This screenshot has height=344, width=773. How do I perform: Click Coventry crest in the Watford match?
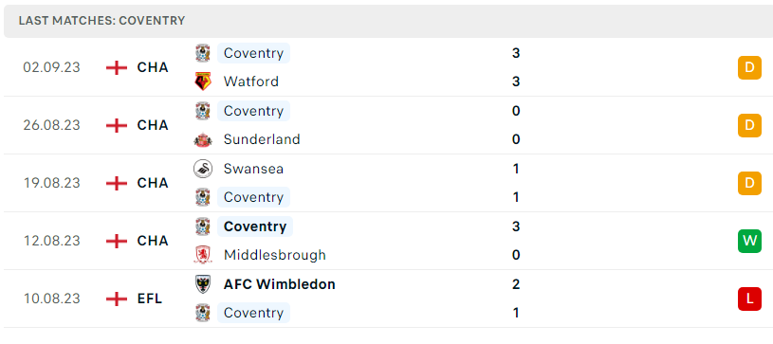(203, 53)
